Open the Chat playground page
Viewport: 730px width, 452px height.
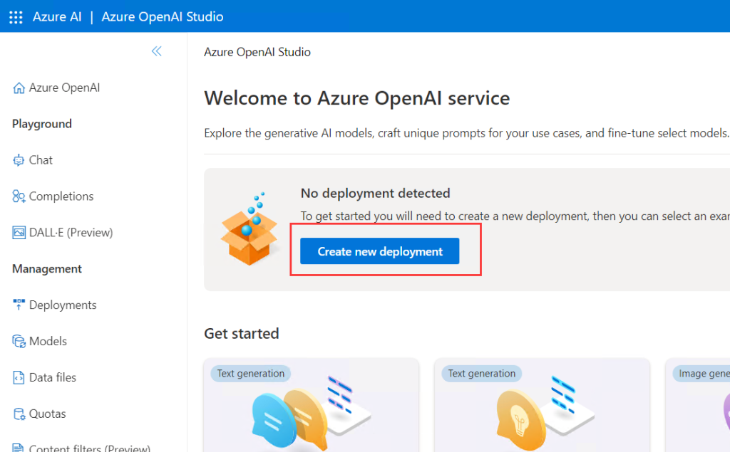point(41,160)
